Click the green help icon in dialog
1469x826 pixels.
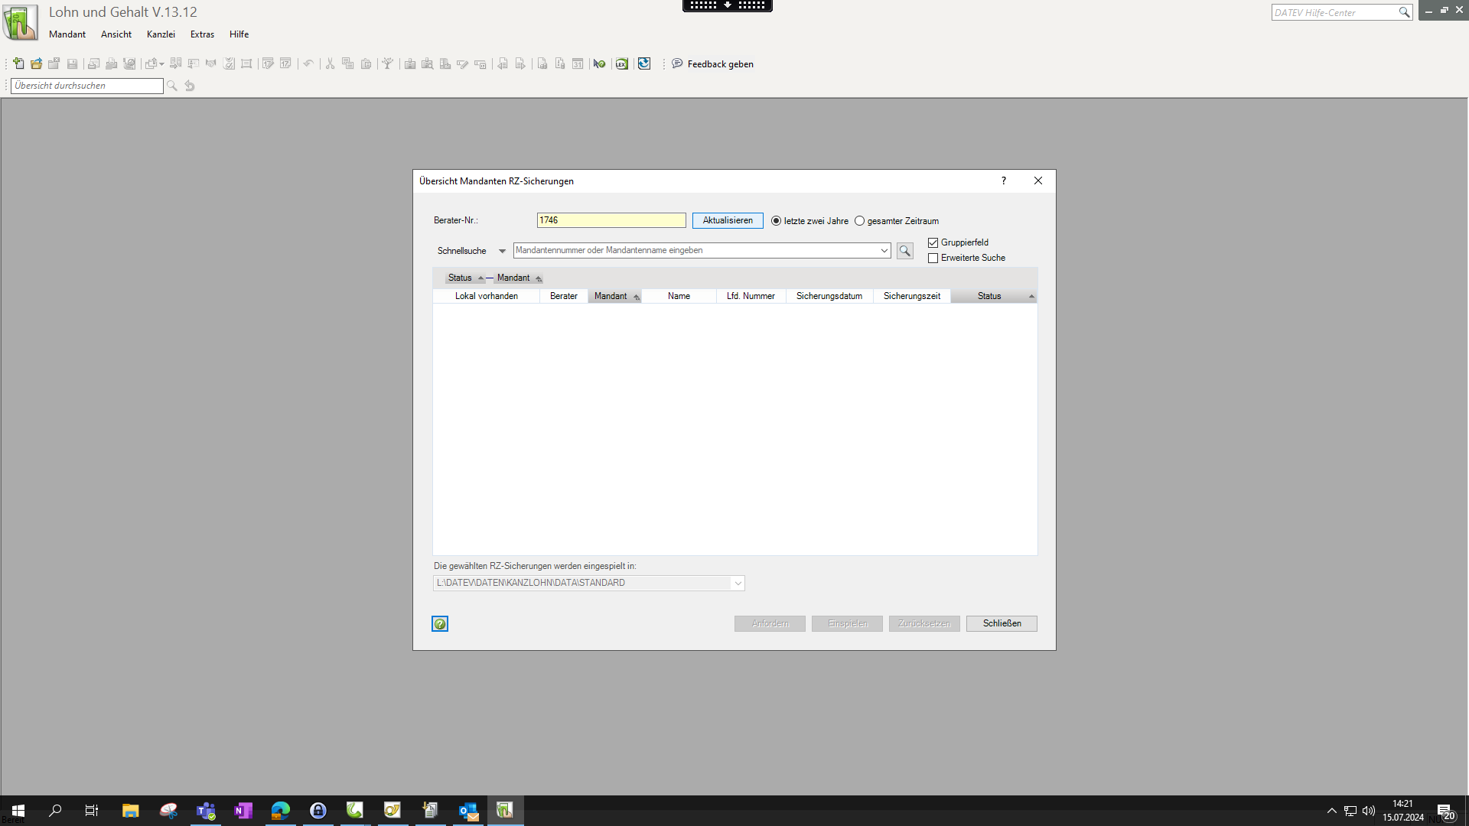click(440, 624)
